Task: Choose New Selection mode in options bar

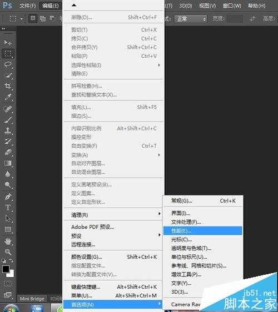Action: click(x=33, y=18)
